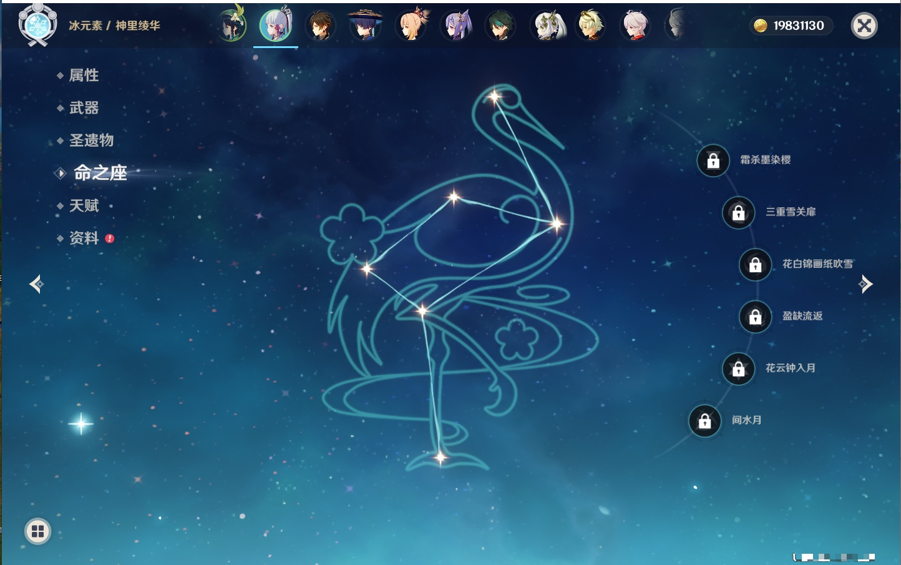
Task: Click the 冰元素 / 神里绫华 title text
Action: tap(114, 26)
